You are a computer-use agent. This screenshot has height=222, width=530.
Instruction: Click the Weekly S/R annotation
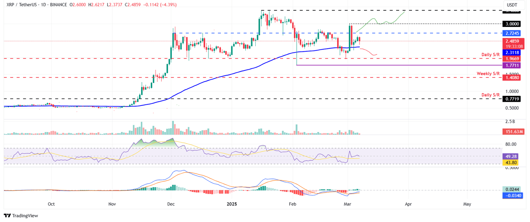click(488, 73)
